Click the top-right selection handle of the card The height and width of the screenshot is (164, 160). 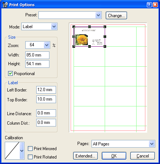(105, 27)
